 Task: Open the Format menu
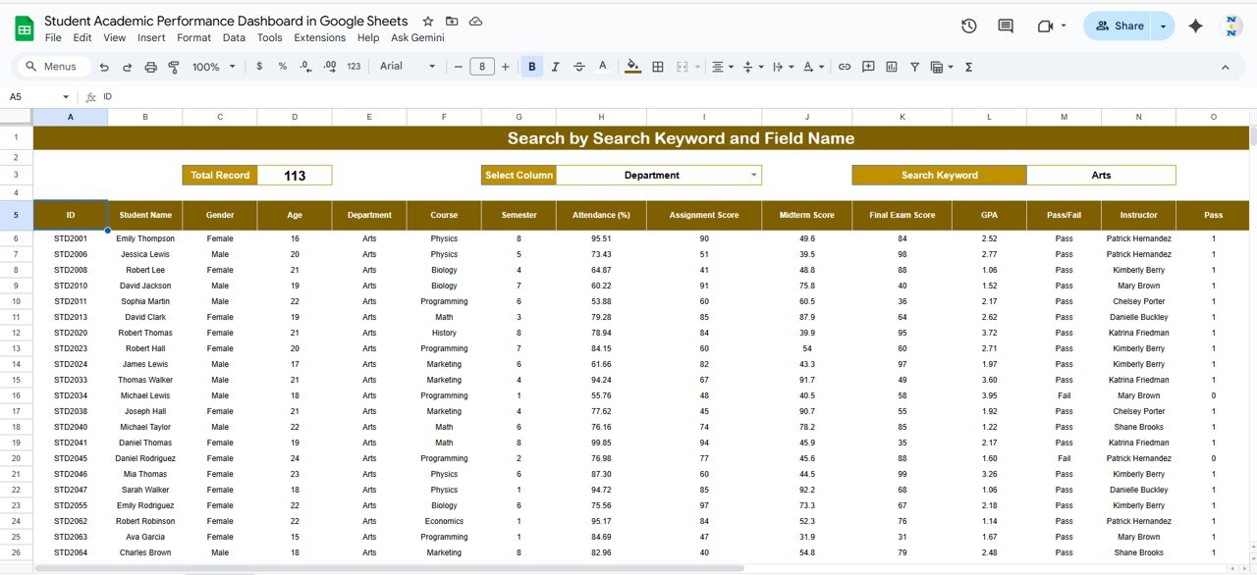pos(193,37)
